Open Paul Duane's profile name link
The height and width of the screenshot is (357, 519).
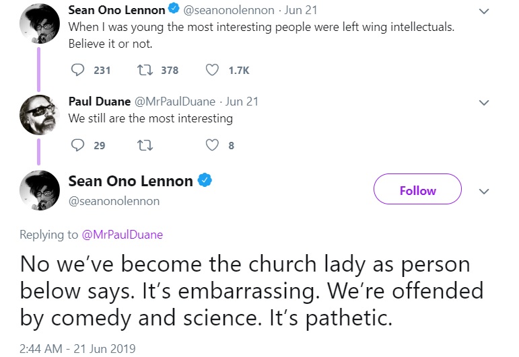click(100, 102)
